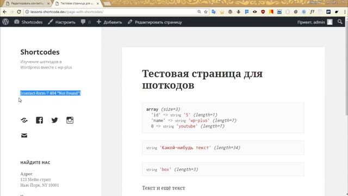Click admin bar search magnifier
The height and width of the screenshot is (196, 348).
pos(340,22)
